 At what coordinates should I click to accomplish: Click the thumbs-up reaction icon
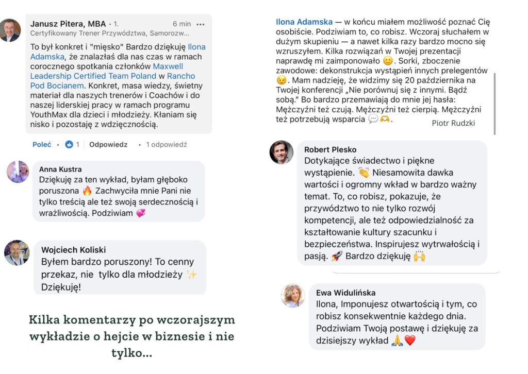[x=69, y=145]
